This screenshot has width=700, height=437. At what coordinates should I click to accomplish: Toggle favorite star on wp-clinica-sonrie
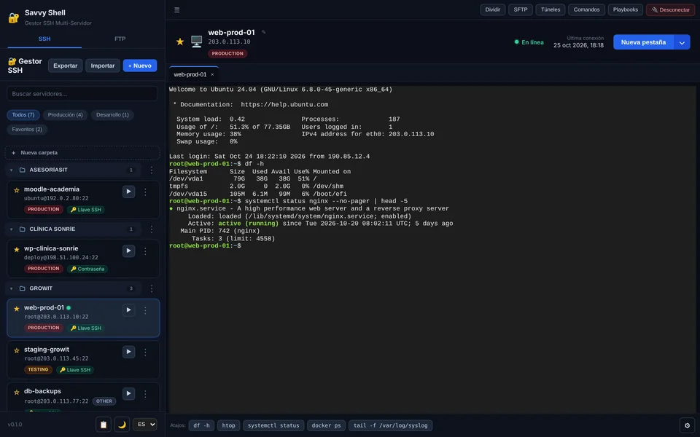(x=17, y=250)
